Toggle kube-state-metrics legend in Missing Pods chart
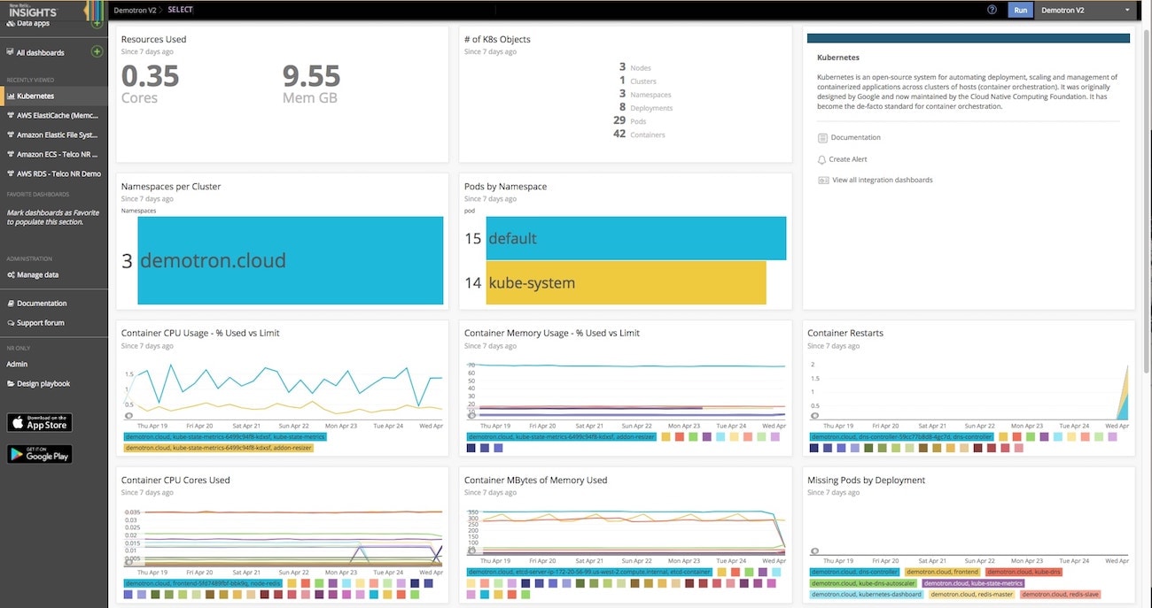This screenshot has width=1152, height=608. (974, 583)
